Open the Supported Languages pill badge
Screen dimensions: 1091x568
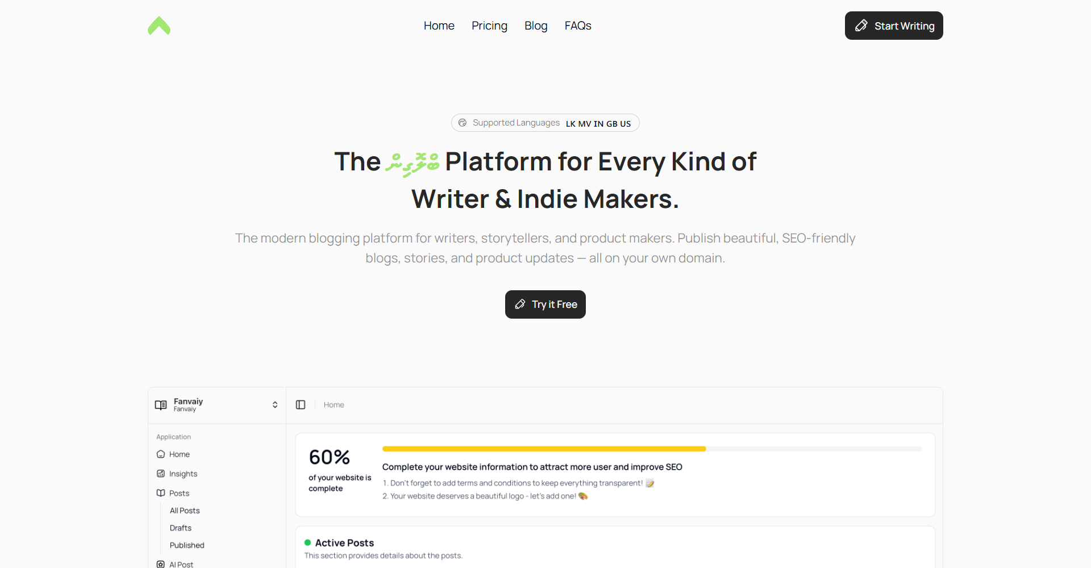(545, 123)
